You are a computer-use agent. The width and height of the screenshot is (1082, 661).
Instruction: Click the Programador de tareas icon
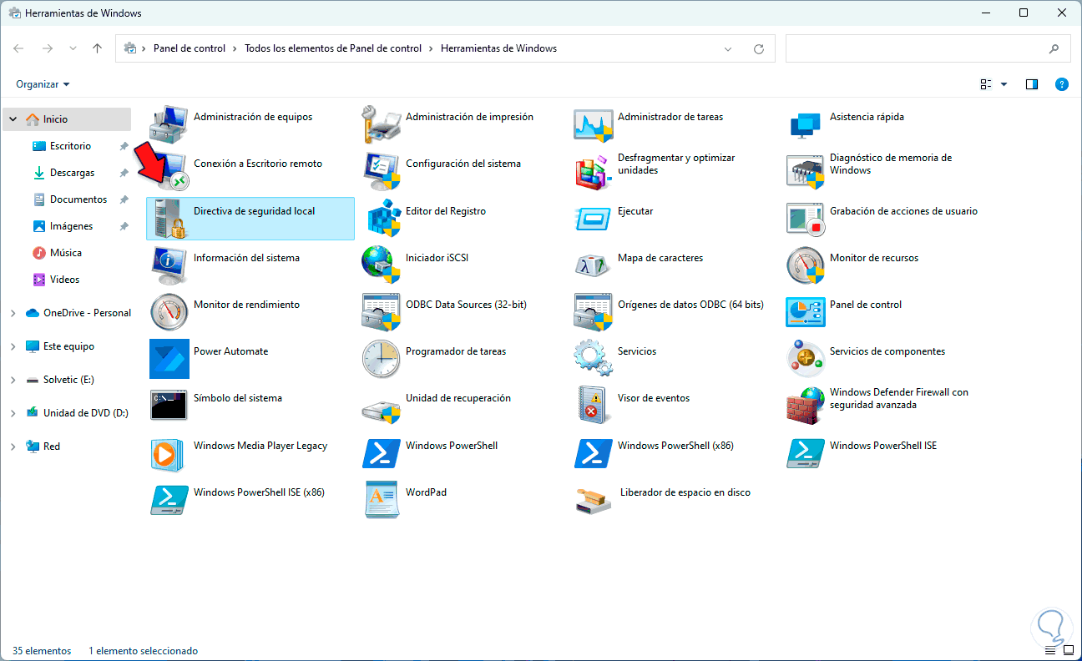coord(382,359)
